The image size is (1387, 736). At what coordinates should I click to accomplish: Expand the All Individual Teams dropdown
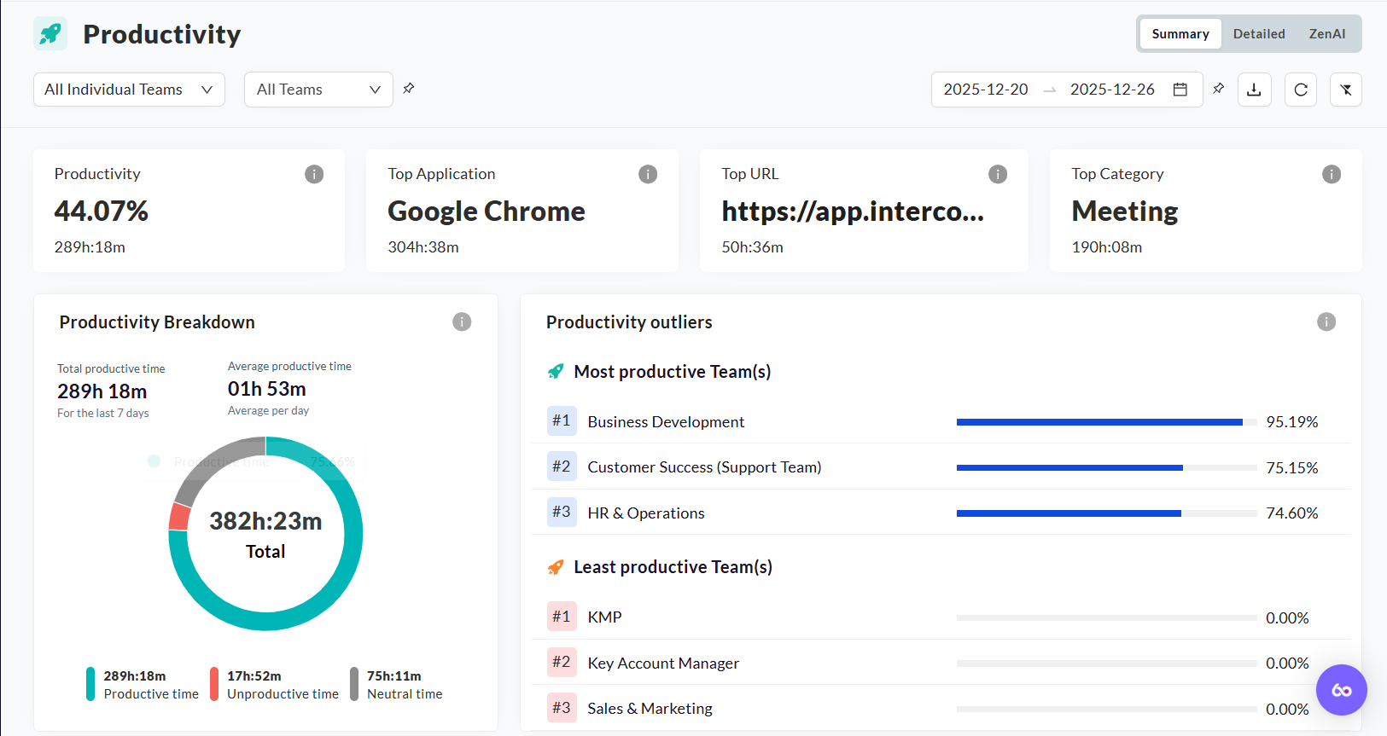(129, 90)
